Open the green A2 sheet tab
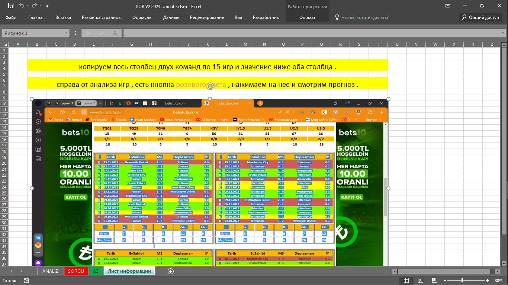The image size is (508, 285). click(96, 271)
